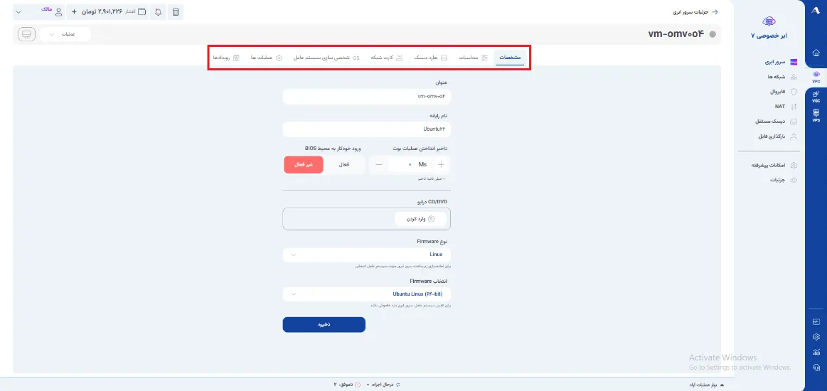Save changes with the ذخیره button
The width and height of the screenshot is (827, 391).
coord(324,325)
